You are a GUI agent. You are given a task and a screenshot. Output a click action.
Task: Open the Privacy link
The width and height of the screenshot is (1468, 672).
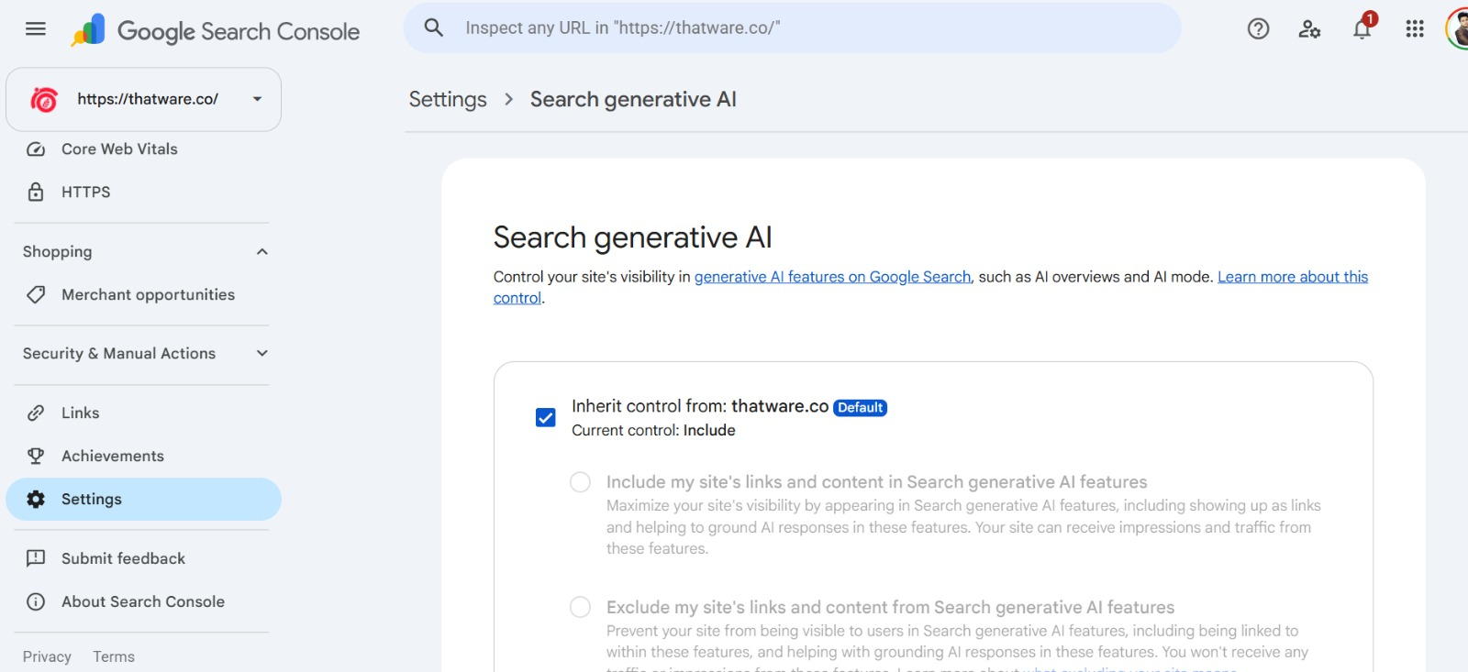pos(47,656)
